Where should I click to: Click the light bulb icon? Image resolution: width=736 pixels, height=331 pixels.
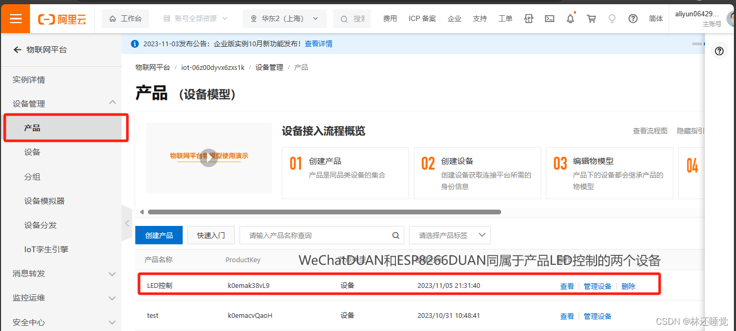tap(612, 18)
